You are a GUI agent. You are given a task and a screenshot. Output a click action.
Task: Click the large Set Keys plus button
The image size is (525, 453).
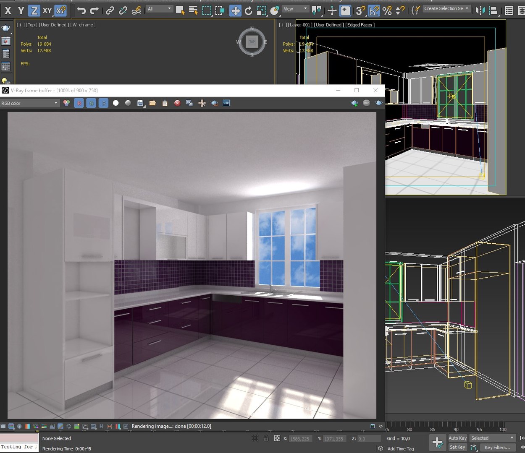pyautogui.click(x=437, y=443)
